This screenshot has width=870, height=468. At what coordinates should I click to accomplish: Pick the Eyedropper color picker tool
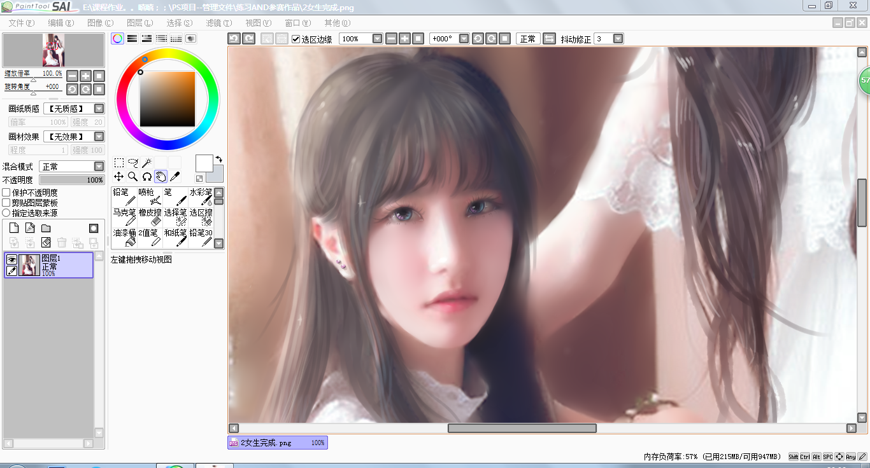[175, 177]
